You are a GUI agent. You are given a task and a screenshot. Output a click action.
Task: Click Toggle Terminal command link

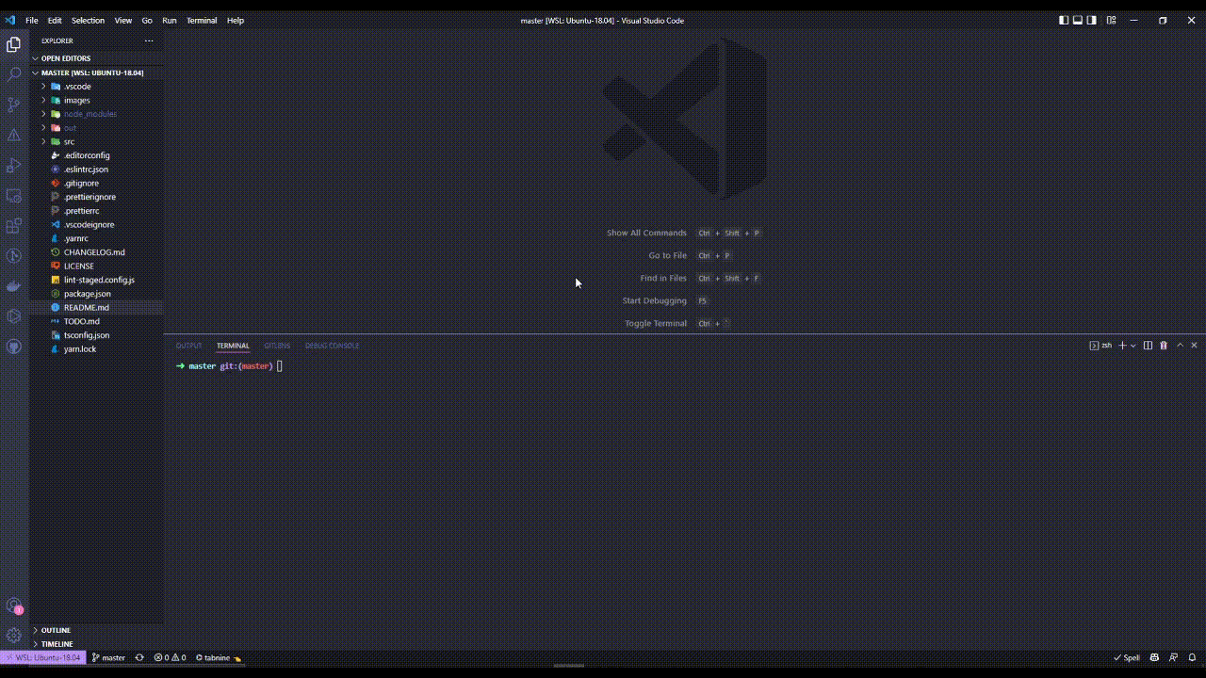655,323
